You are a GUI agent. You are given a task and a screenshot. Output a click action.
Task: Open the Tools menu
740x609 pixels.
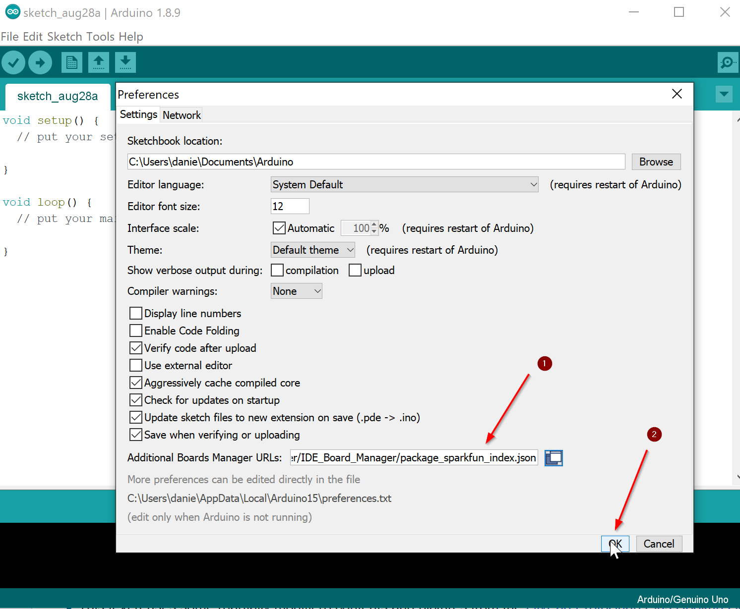point(101,37)
